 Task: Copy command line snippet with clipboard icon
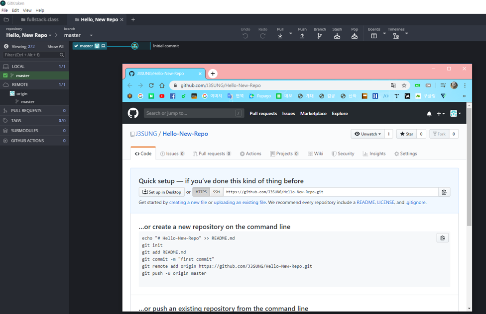click(443, 238)
